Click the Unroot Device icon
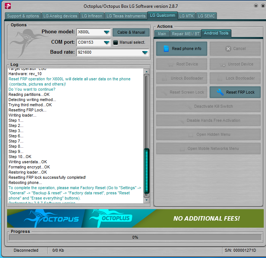 [223, 64]
